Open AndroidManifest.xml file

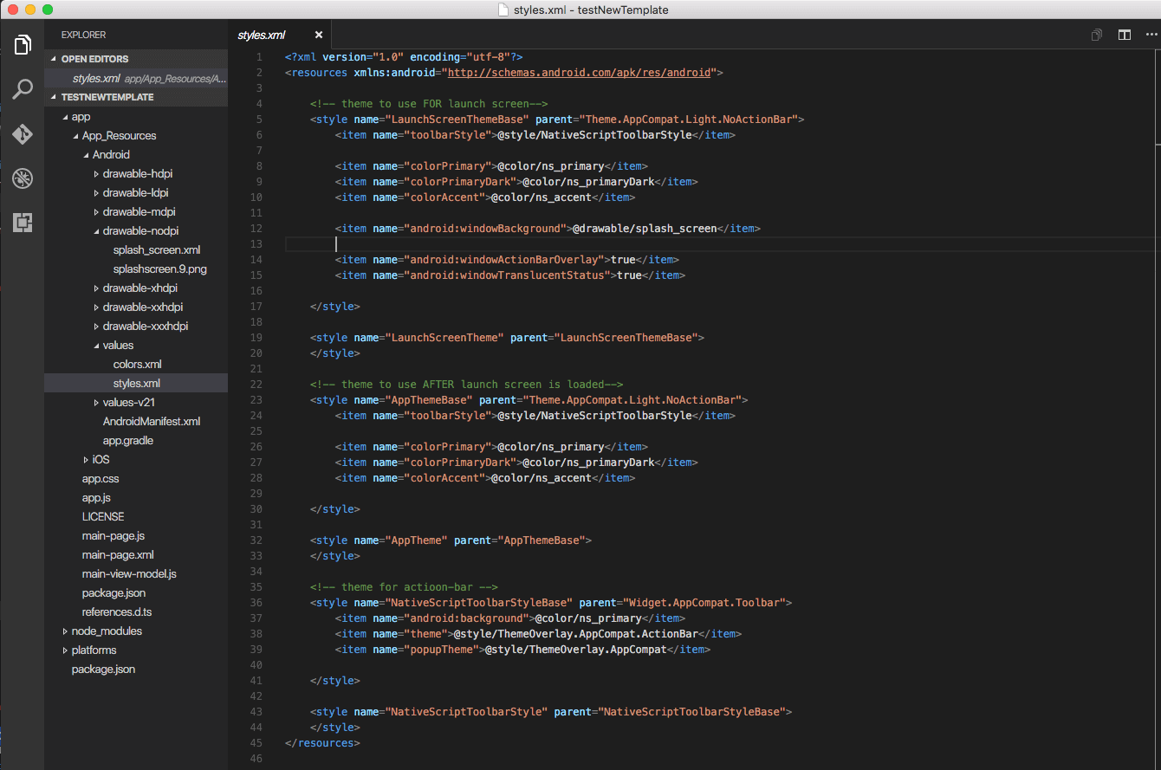coord(152,421)
